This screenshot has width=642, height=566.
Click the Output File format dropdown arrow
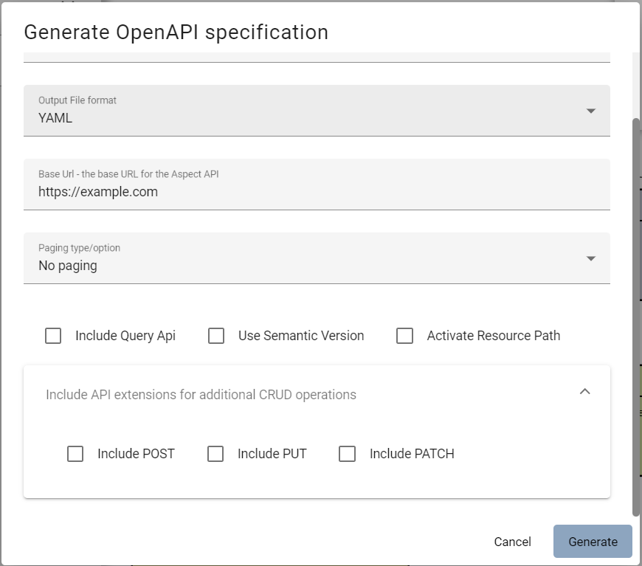point(590,111)
